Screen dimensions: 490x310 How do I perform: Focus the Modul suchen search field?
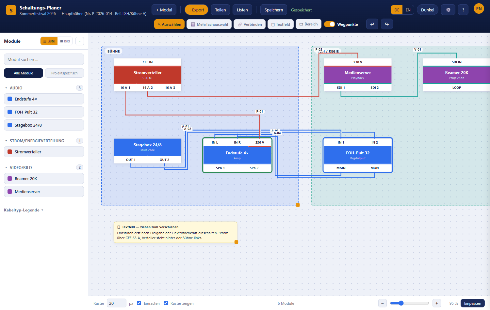44,59
